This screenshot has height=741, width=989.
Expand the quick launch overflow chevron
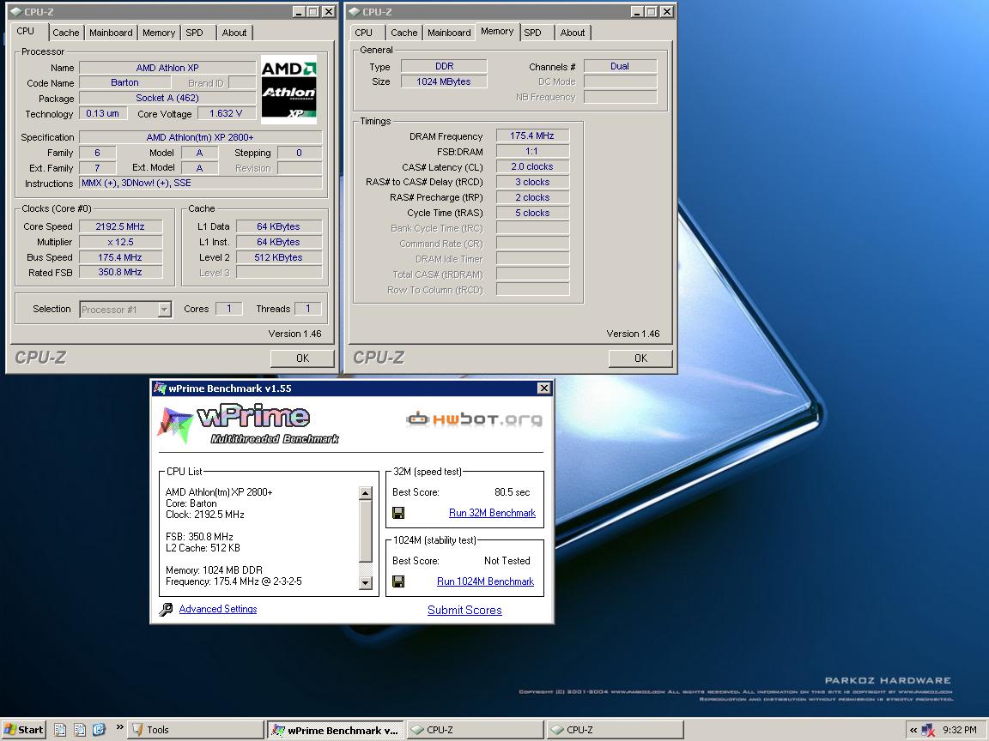coord(119,727)
